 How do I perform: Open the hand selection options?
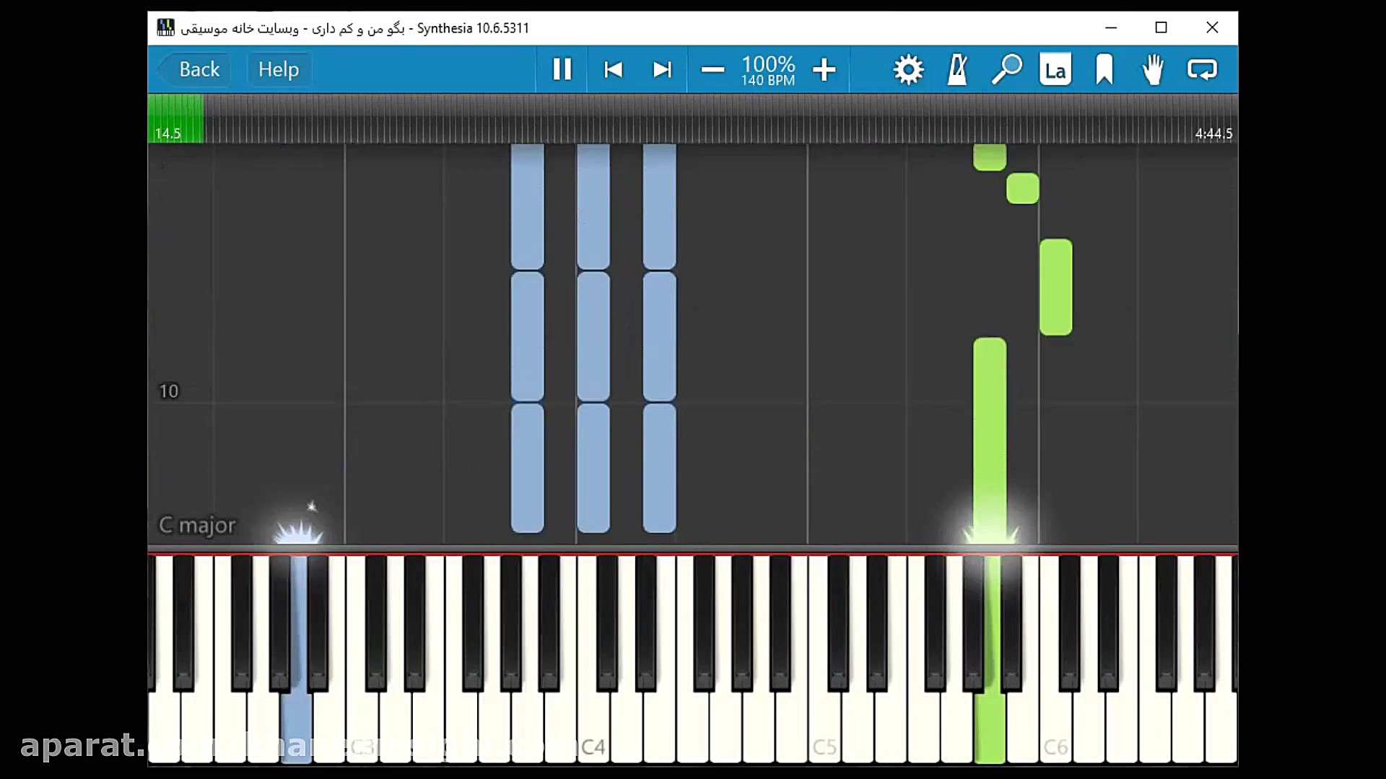point(1153,70)
